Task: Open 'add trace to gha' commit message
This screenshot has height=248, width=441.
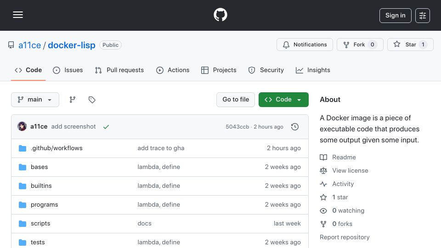Action: click(161, 148)
